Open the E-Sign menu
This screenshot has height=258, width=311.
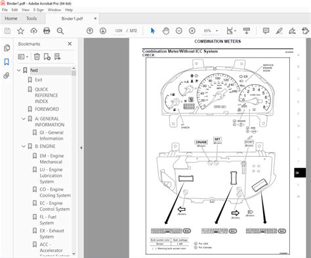(38, 10)
